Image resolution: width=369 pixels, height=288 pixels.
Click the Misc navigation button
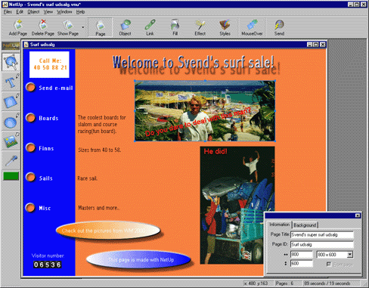click(x=31, y=208)
